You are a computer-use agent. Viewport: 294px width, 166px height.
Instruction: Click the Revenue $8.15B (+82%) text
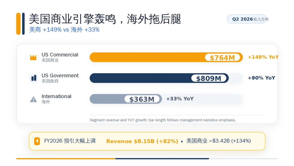click(x=142, y=141)
